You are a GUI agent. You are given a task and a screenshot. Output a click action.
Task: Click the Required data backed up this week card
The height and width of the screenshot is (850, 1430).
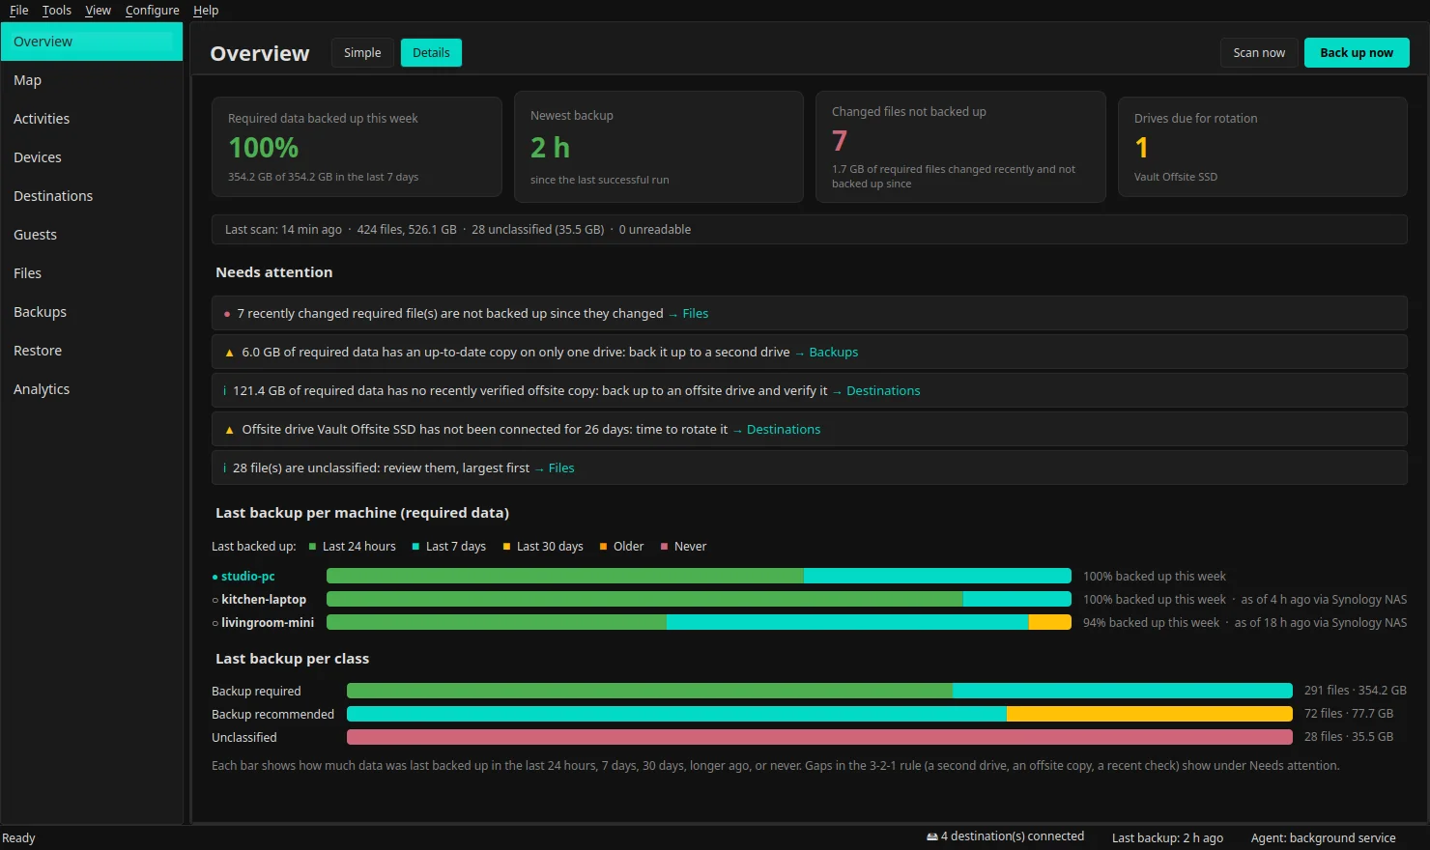point(357,147)
